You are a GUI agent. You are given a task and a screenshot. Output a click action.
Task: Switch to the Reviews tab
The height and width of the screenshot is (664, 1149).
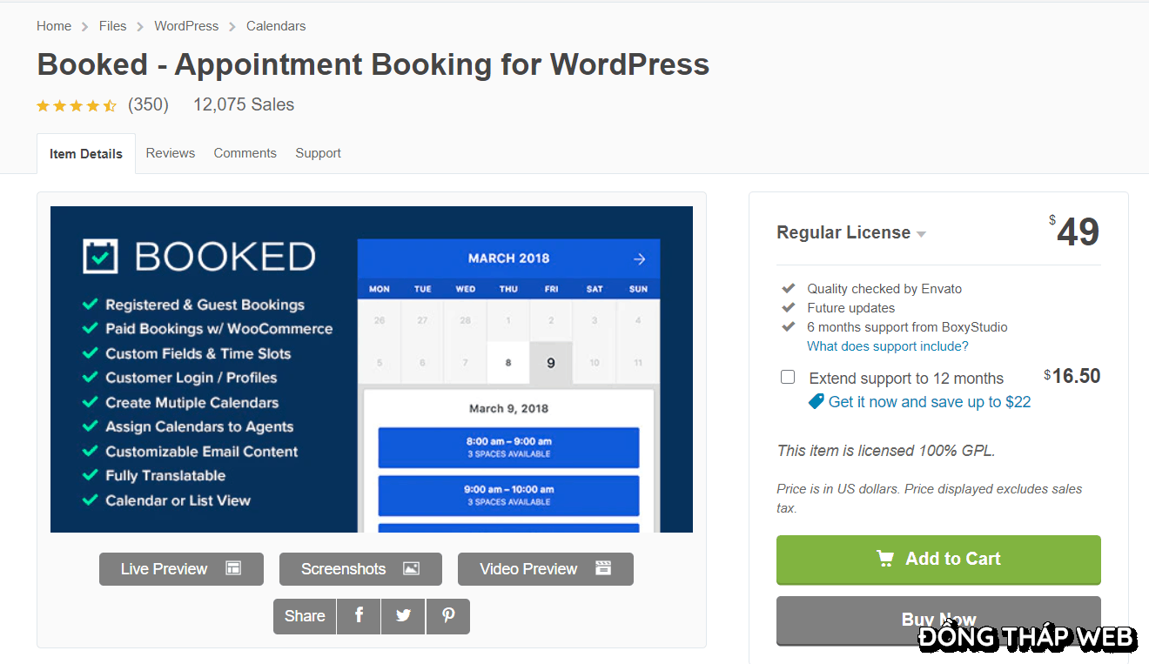[171, 153]
